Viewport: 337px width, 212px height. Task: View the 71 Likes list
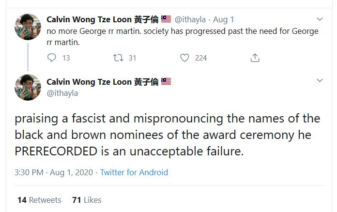pos(87,200)
